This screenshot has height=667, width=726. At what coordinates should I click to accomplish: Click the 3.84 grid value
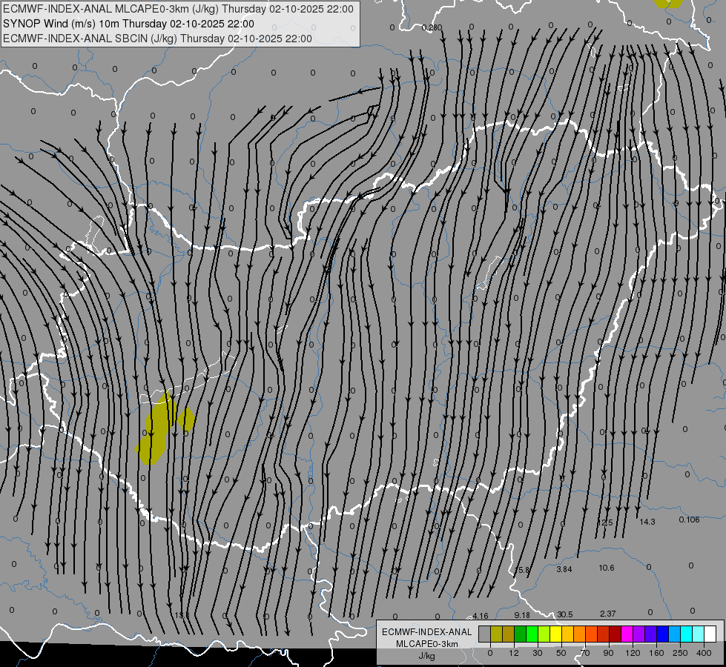[564, 569]
